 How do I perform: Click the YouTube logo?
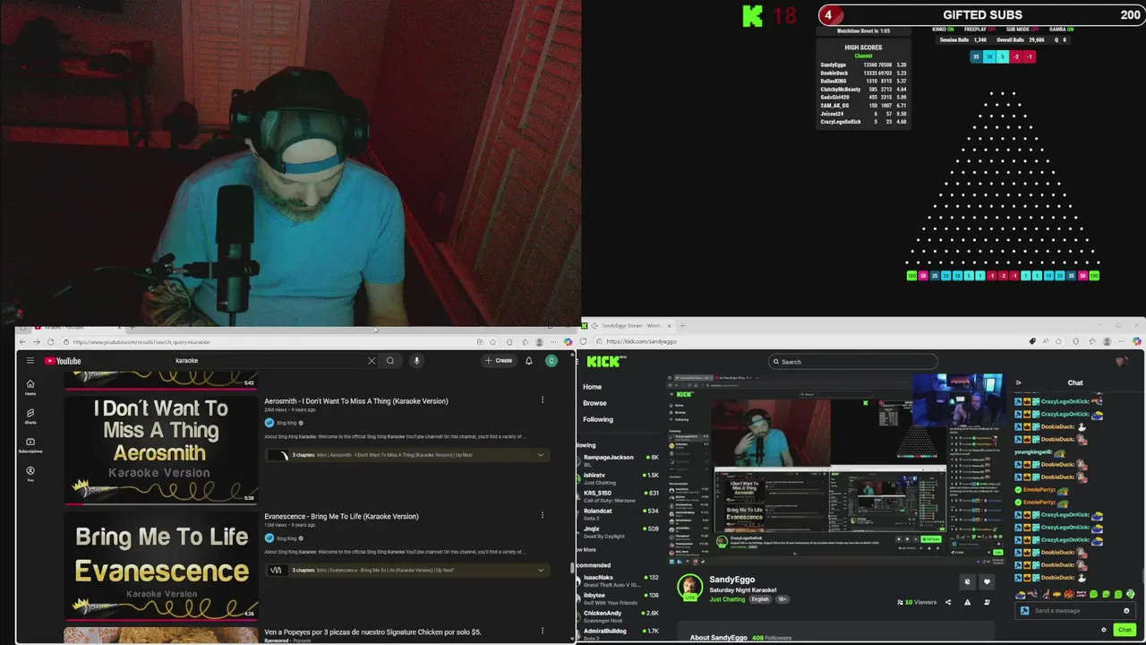click(x=63, y=361)
